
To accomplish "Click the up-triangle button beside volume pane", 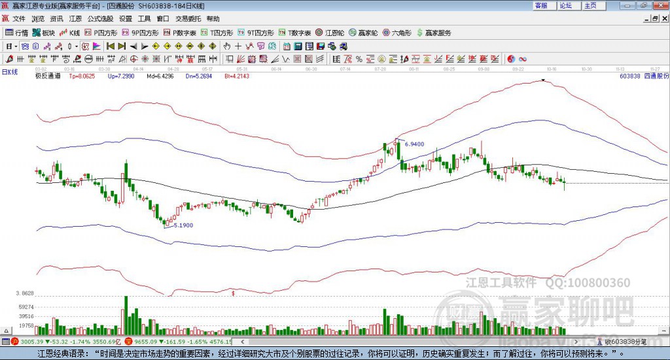I will [x=6, y=331].
